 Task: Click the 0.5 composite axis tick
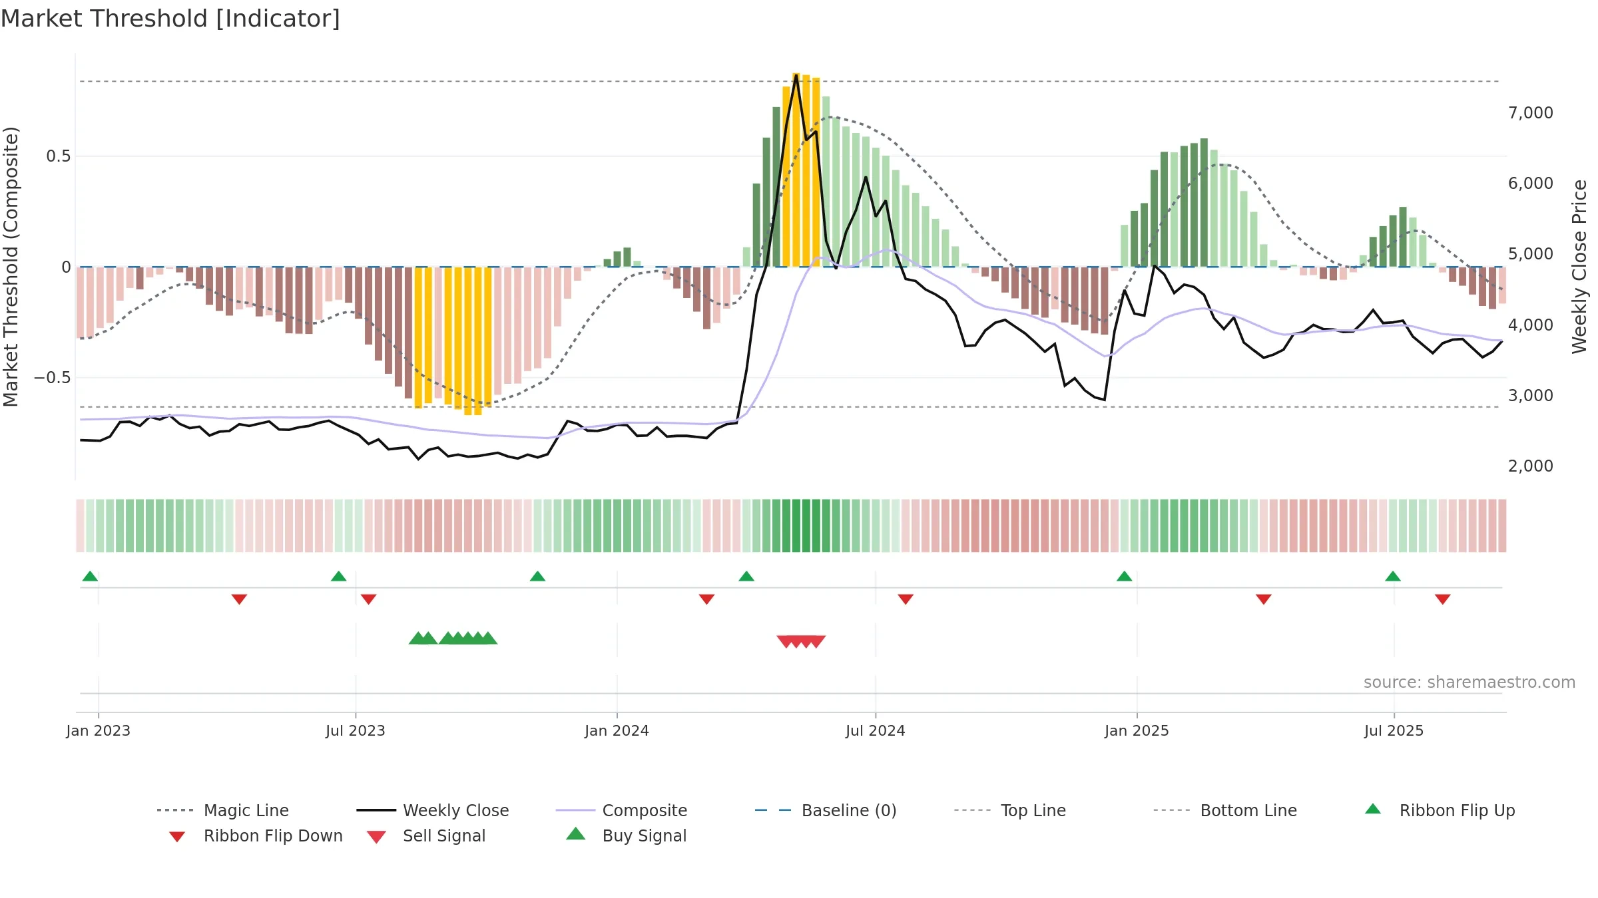pos(58,156)
